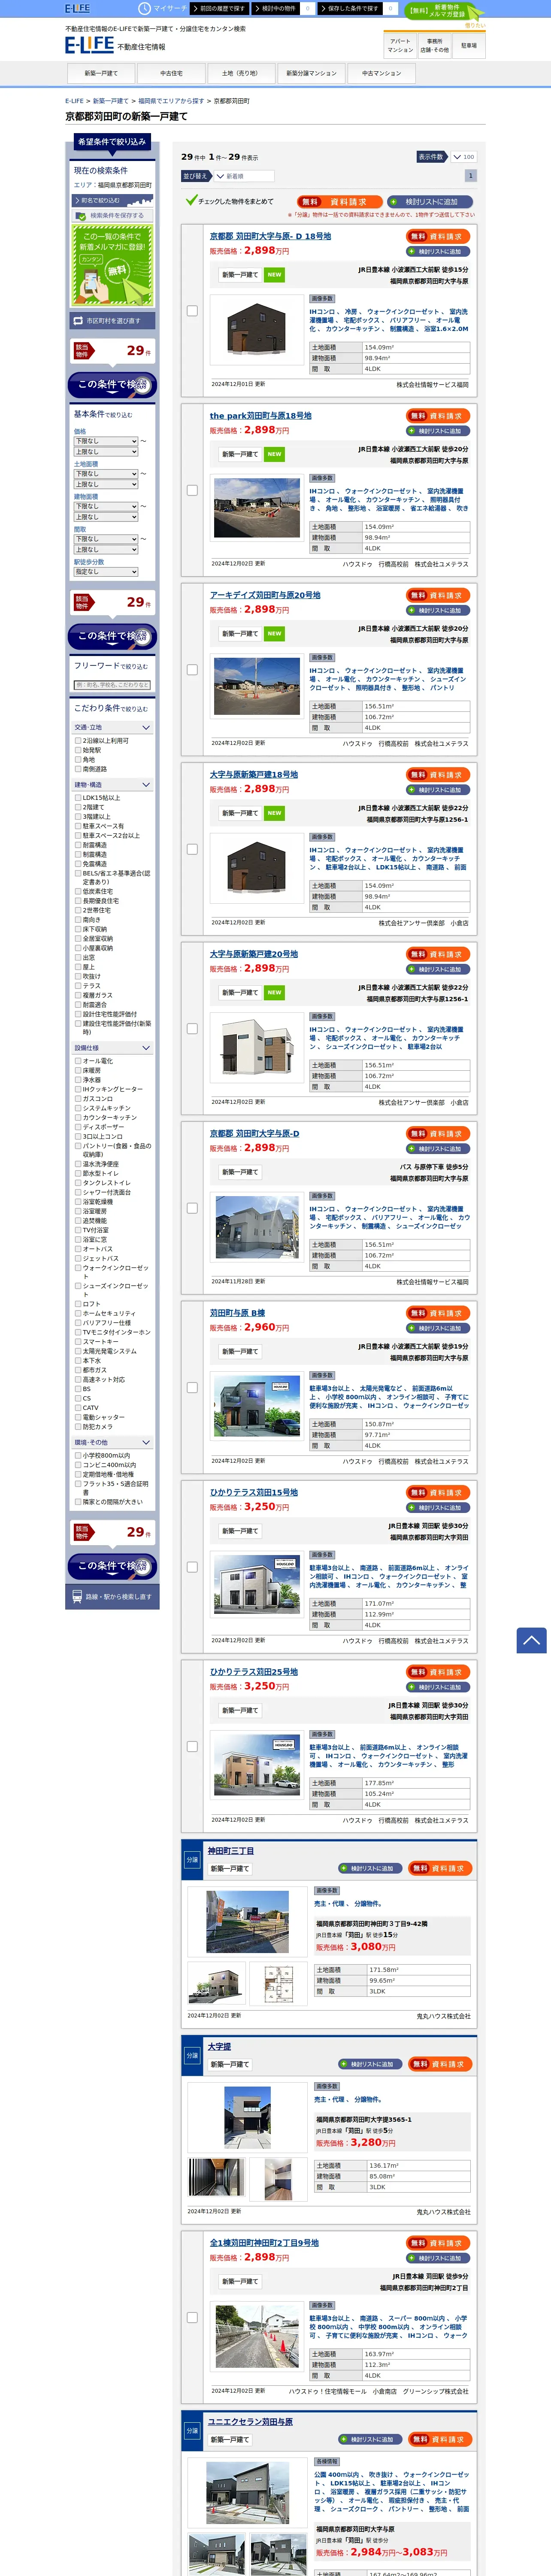
Task: Collapse the 設備仕様 section
Action: [112, 1048]
